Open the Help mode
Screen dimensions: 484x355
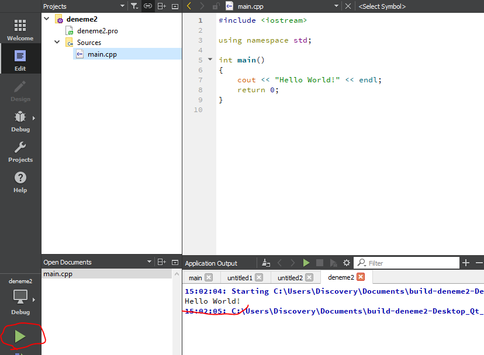tap(20, 182)
